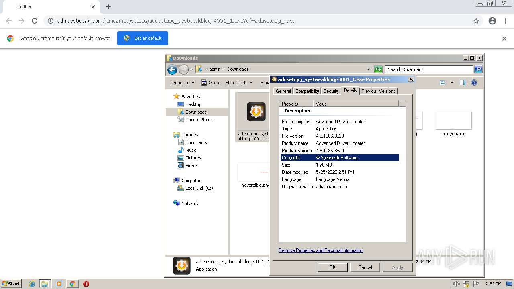This screenshot has width=514, height=289.
Task: Click Property column header
Action: click(296, 104)
